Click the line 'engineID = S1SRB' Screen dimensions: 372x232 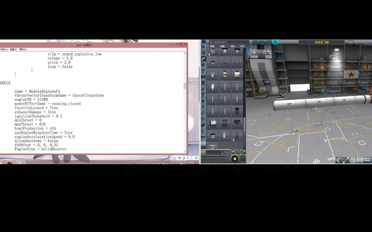pos(31,100)
